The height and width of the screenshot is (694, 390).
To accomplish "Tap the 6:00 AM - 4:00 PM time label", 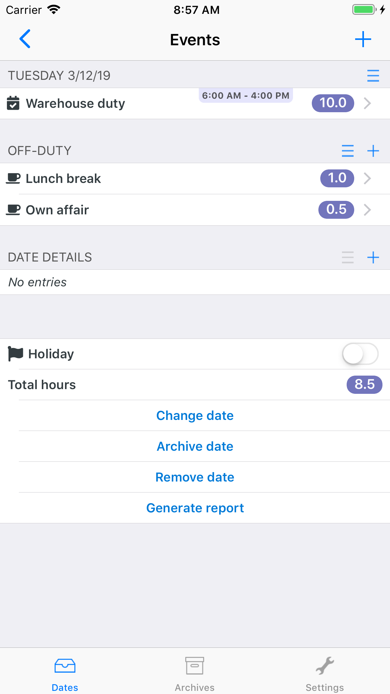I will click(246, 96).
